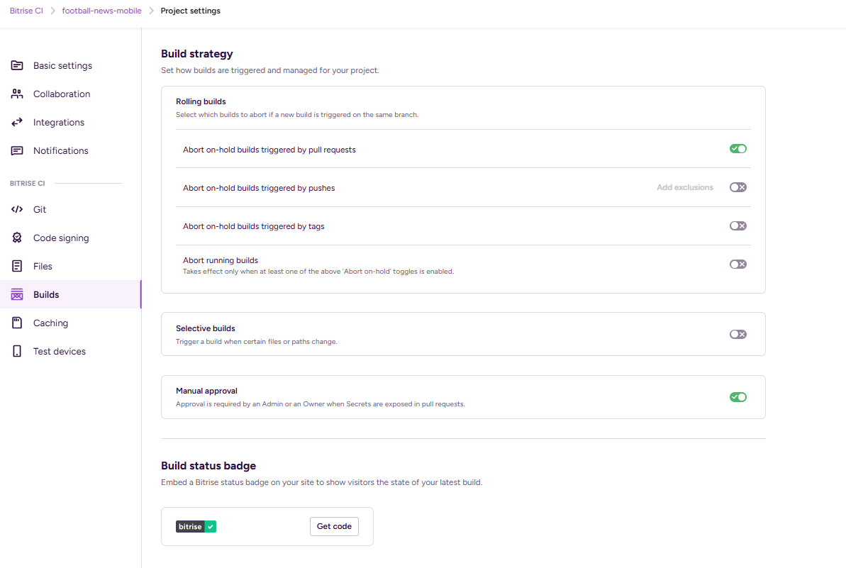The height and width of the screenshot is (568, 846).
Task: Click the Files document icon
Action: point(18,267)
